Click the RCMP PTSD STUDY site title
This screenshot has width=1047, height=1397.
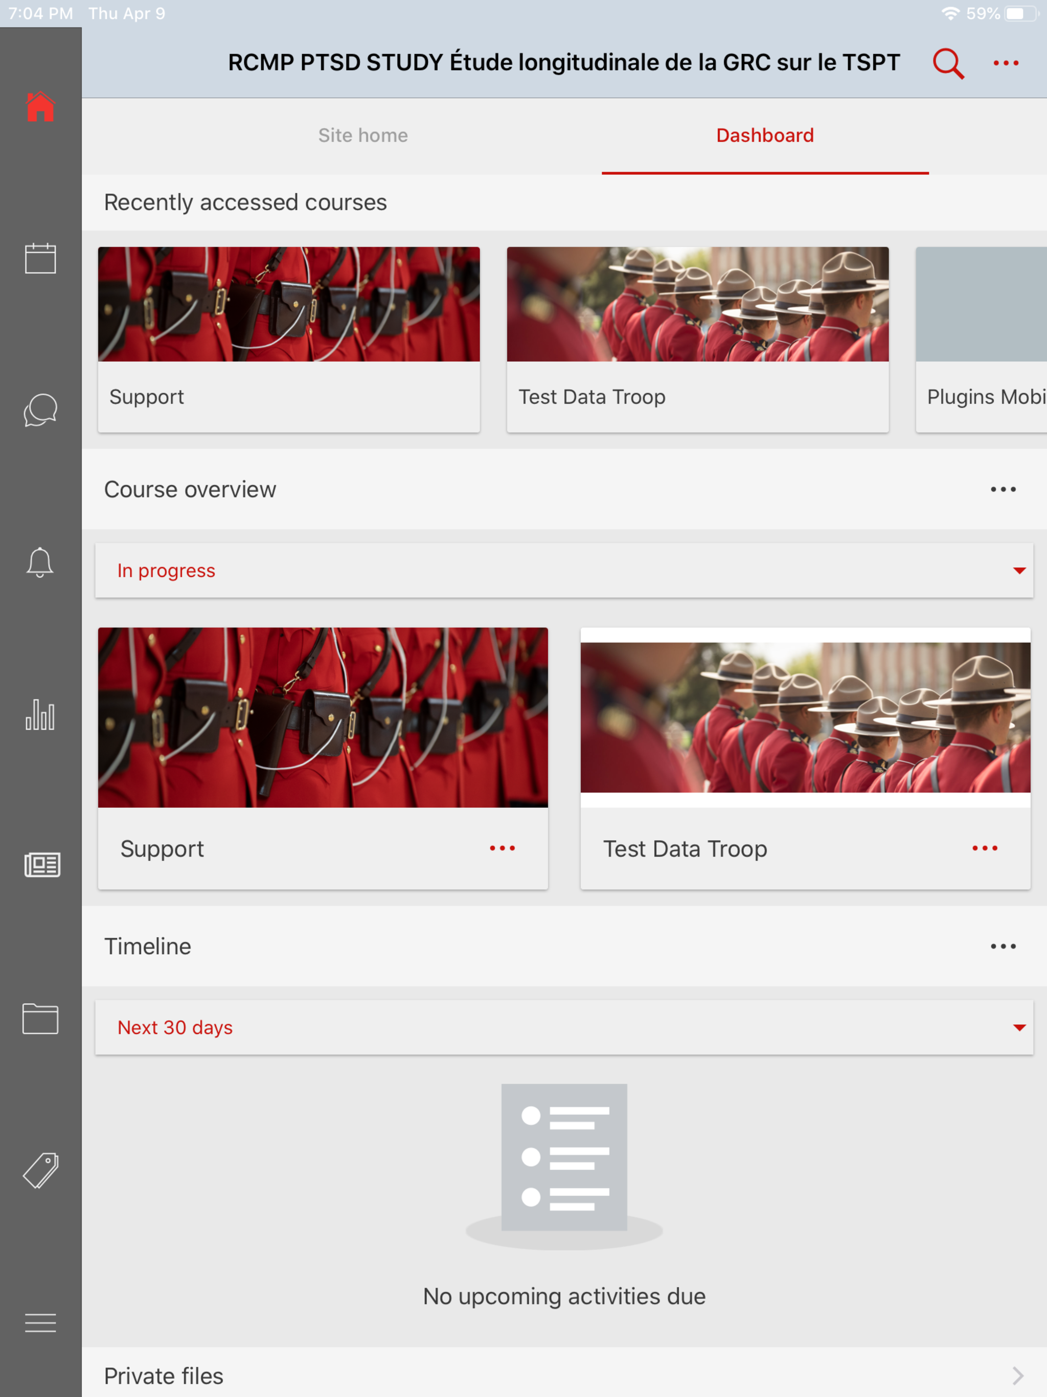[x=564, y=62]
